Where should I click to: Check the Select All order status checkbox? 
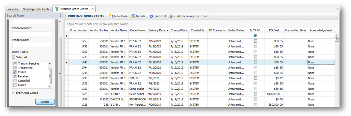[x=14, y=57]
